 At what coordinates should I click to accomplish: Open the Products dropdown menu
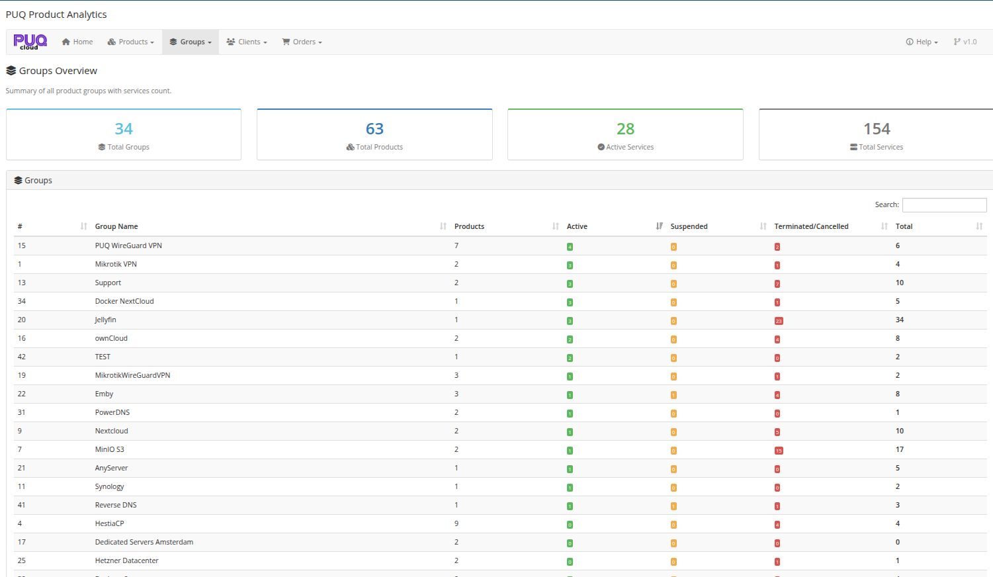(x=131, y=42)
